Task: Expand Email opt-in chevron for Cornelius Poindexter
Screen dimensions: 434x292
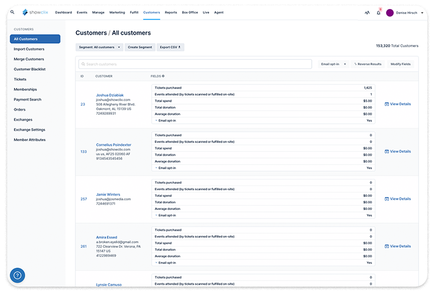Action: click(x=156, y=168)
